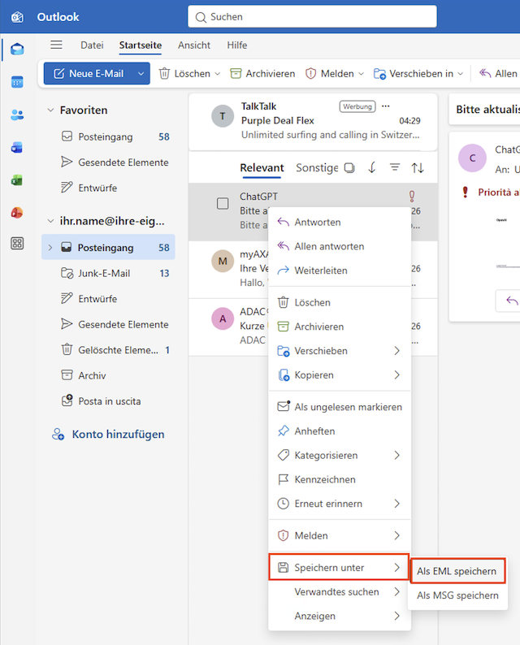Open the Melden toolbar dropdown arrow
The height and width of the screenshot is (645, 520).
coord(362,74)
